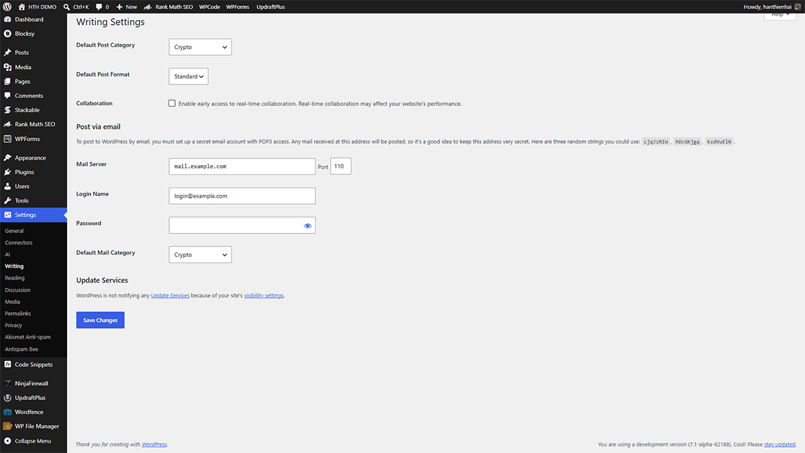The image size is (805, 453).
Task: Open the Reading settings submenu item
Action: coord(15,278)
